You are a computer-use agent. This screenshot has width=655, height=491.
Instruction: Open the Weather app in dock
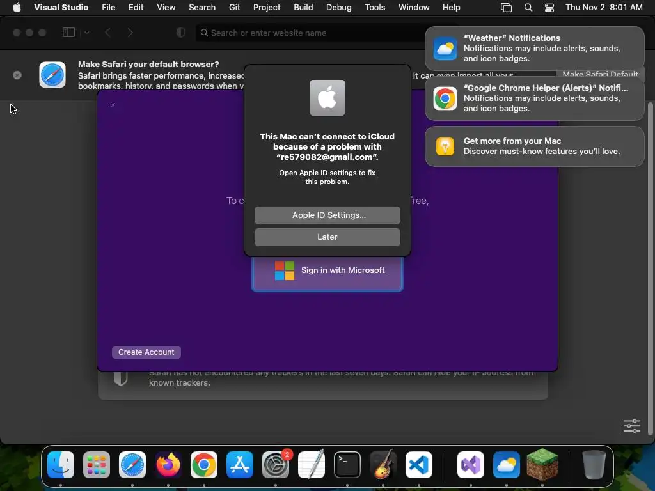(507, 464)
